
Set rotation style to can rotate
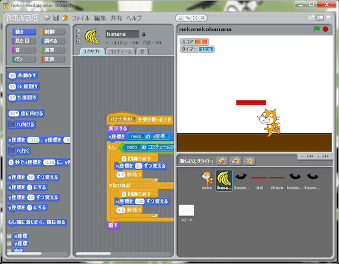point(79,31)
